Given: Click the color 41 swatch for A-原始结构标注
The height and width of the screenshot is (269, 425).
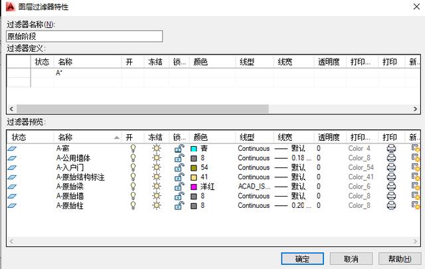Looking at the screenshot, I should click(193, 177).
